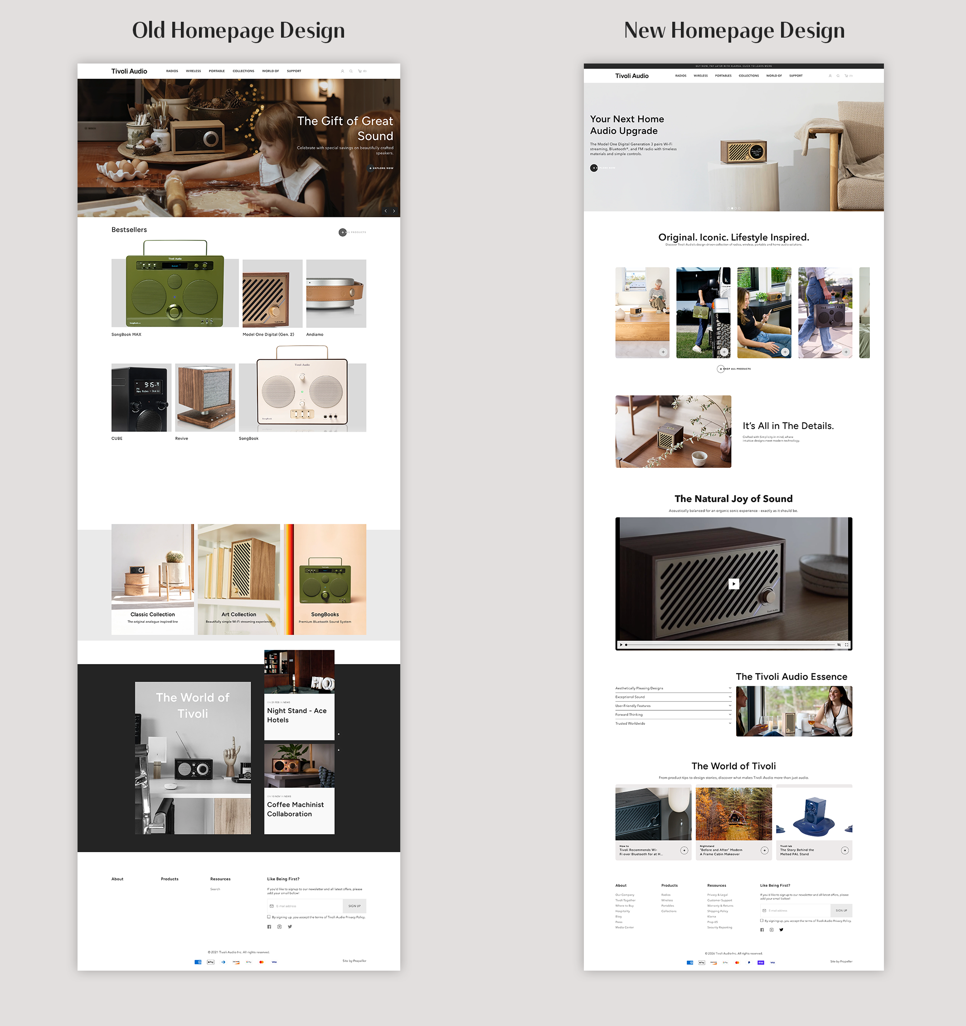Select the account user icon in the navigation
Screen dimensions: 966x1026
342,71
